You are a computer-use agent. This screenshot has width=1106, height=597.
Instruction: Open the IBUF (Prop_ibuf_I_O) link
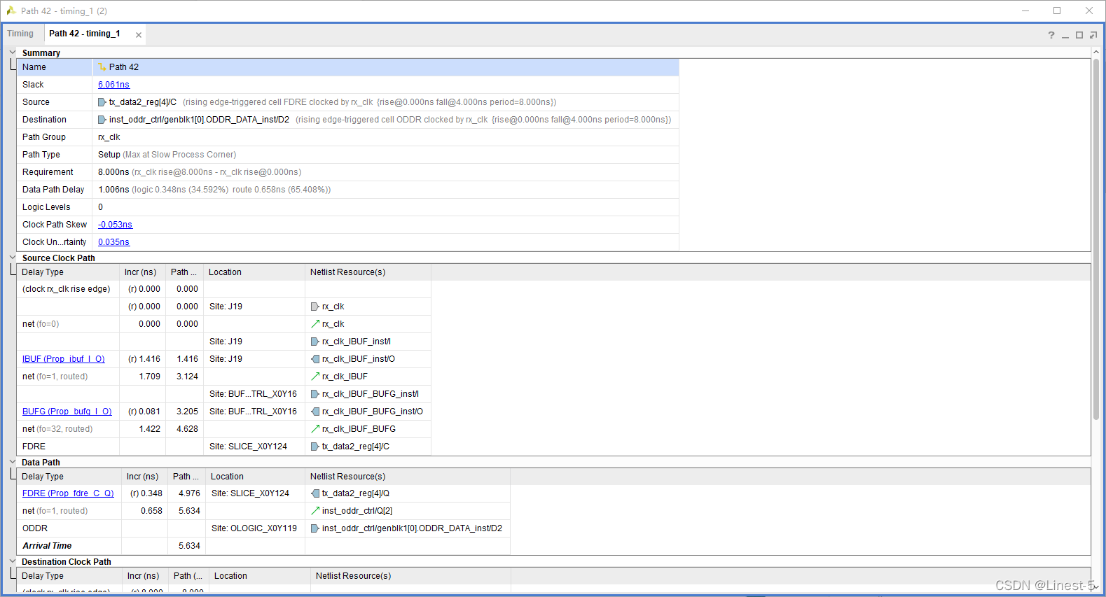pyautogui.click(x=64, y=359)
